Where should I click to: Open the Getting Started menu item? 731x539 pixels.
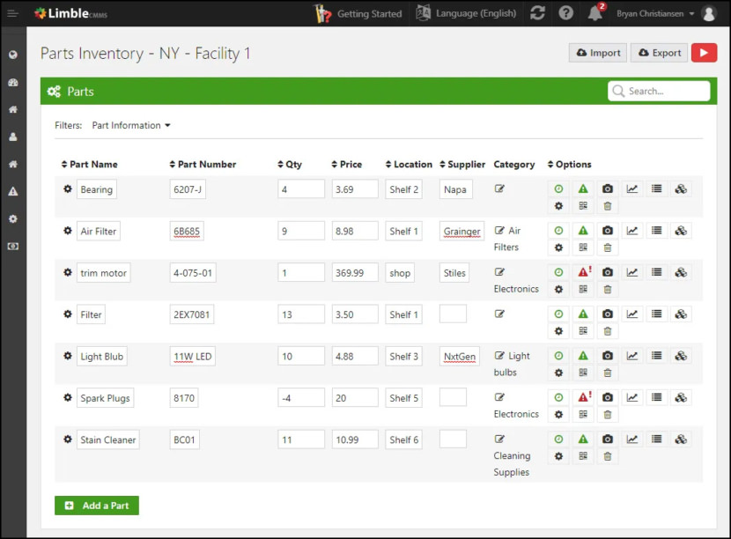click(358, 13)
